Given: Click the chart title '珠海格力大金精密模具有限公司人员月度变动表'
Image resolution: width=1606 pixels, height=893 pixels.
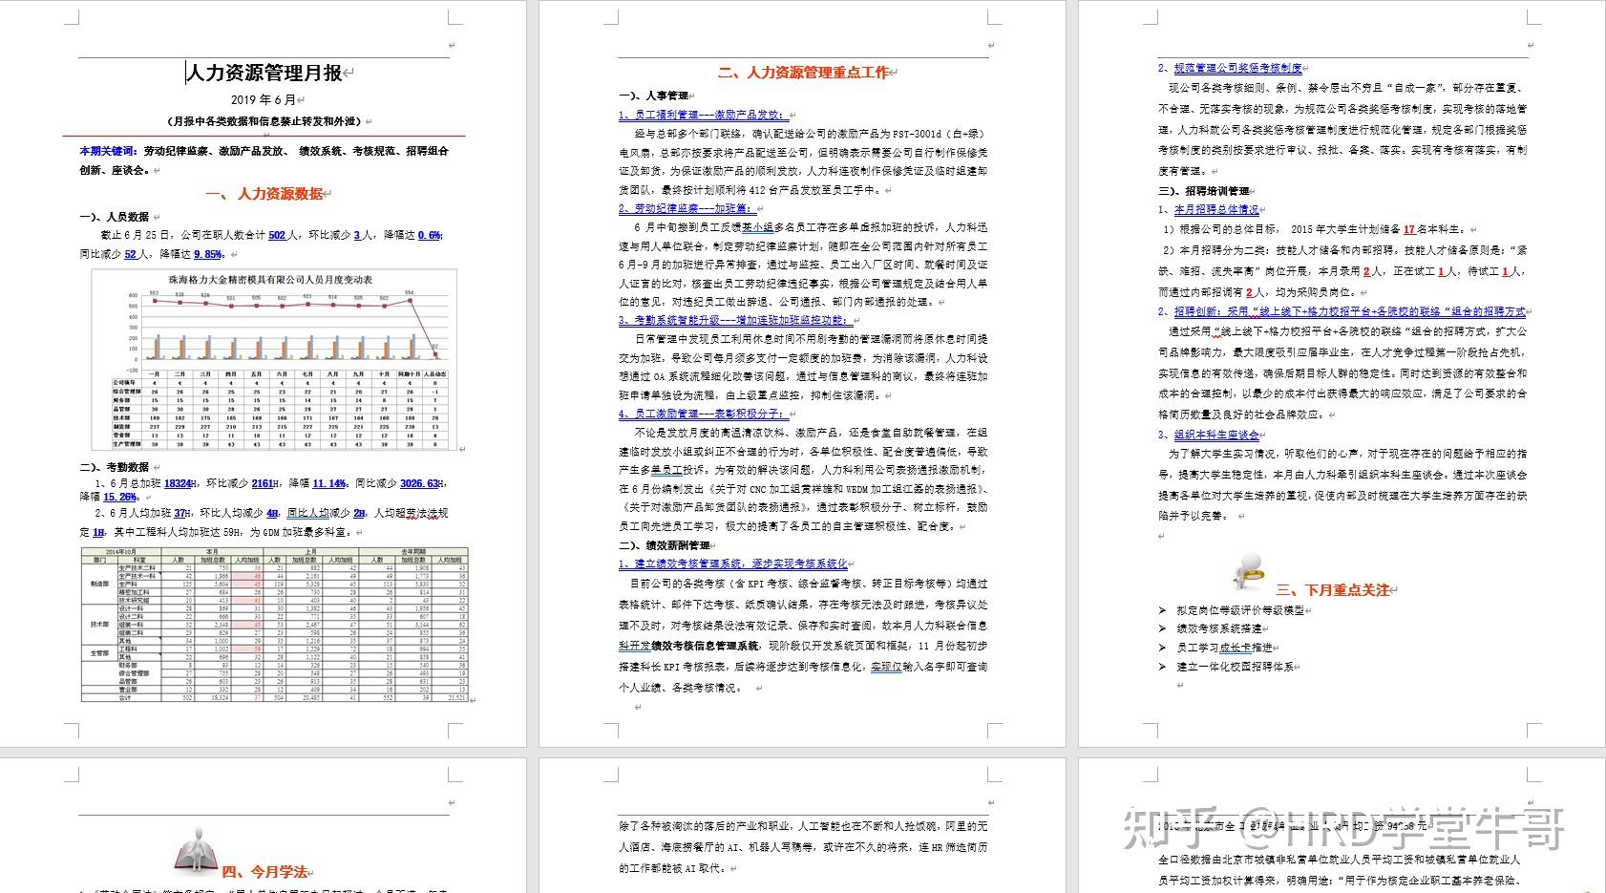Looking at the screenshot, I should tap(270, 280).
